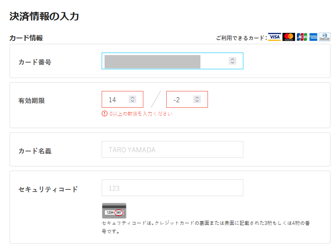
Task: Click the security code card illustration
Action: coord(114,211)
